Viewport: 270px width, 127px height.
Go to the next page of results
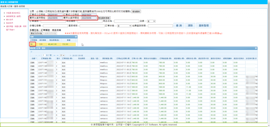coord(54,55)
